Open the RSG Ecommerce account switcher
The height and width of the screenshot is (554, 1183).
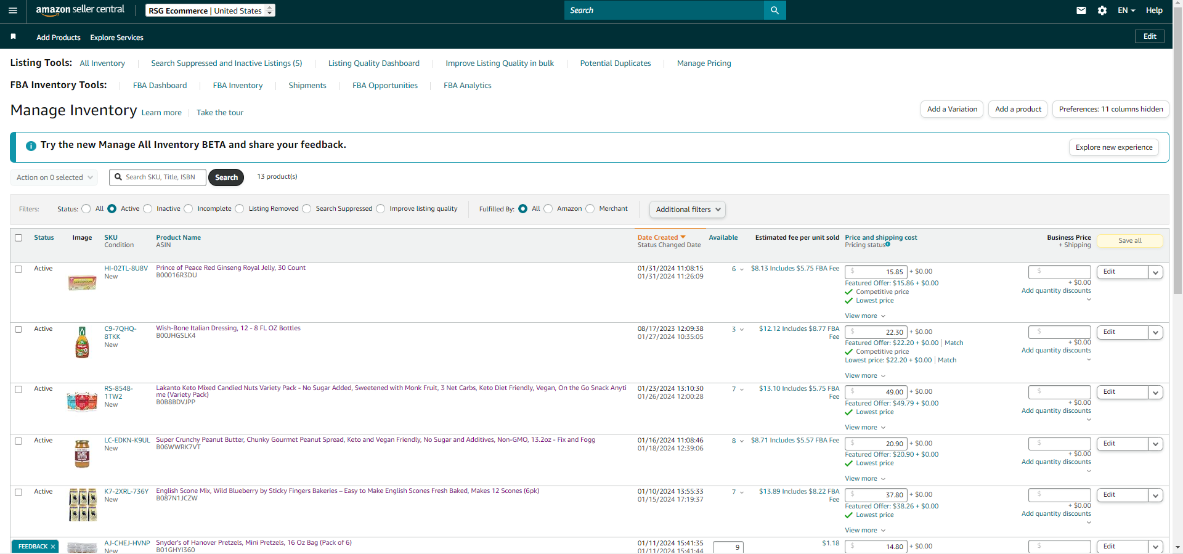[210, 10]
